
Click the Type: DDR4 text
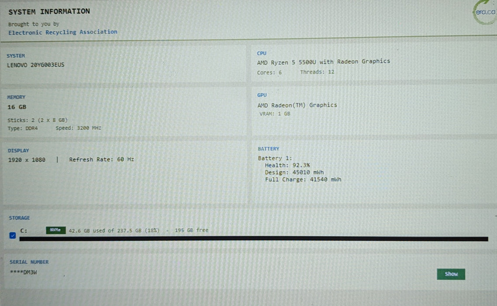point(23,128)
